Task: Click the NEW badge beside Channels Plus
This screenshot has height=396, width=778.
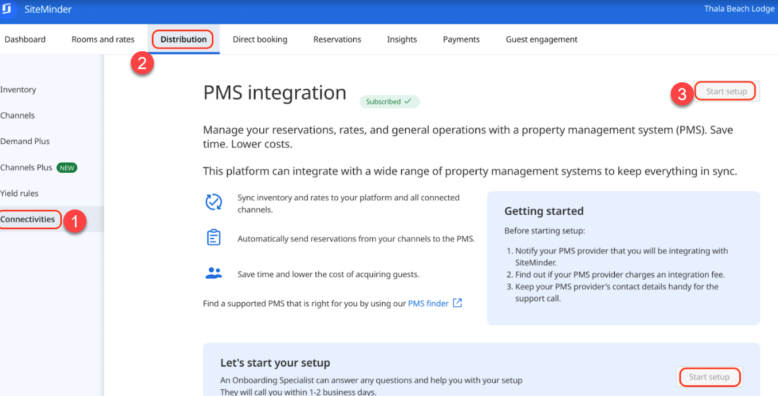Action: pos(67,167)
